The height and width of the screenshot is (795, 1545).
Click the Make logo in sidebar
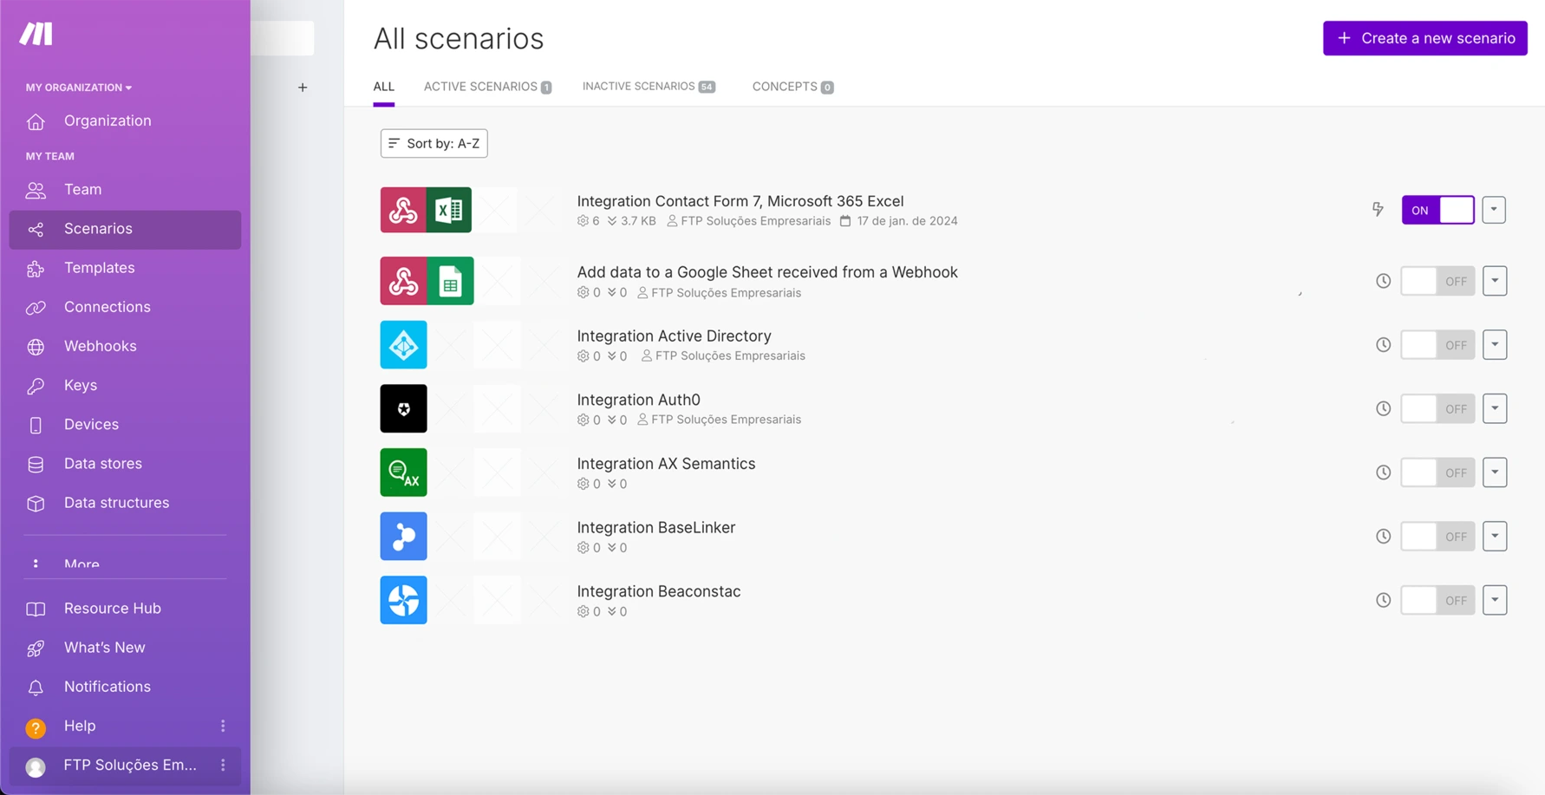[x=36, y=34]
